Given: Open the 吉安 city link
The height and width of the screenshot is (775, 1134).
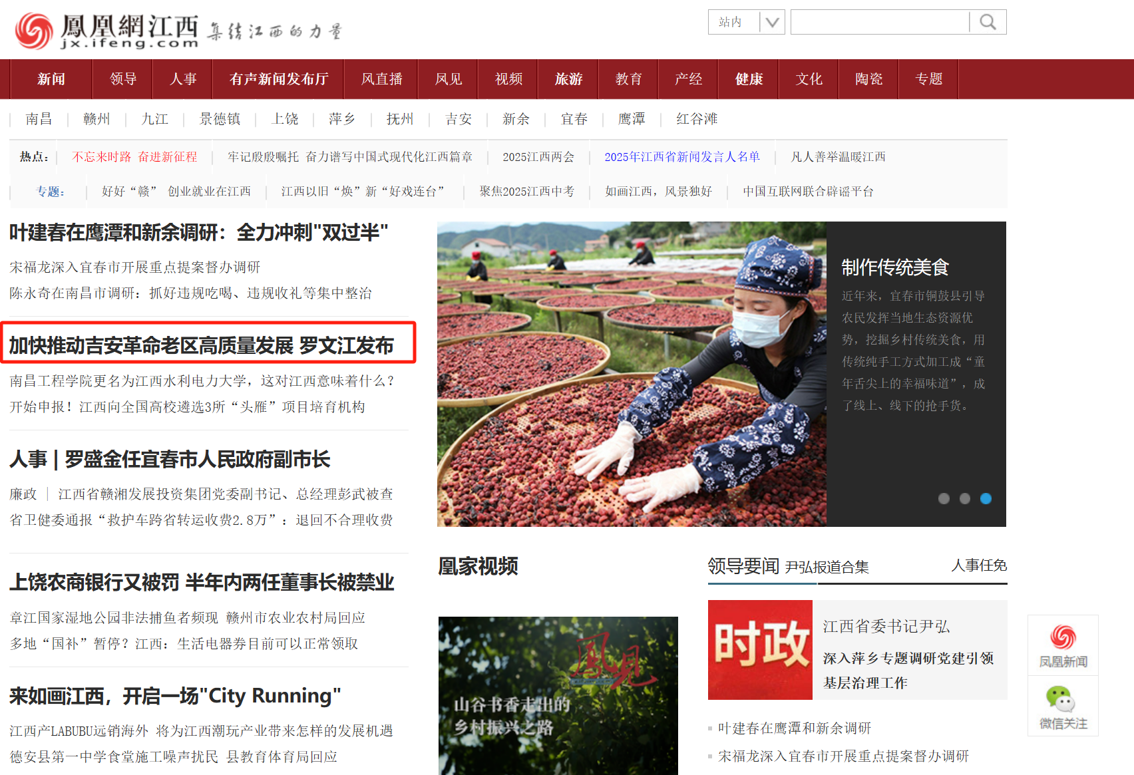Looking at the screenshot, I should pos(459,119).
